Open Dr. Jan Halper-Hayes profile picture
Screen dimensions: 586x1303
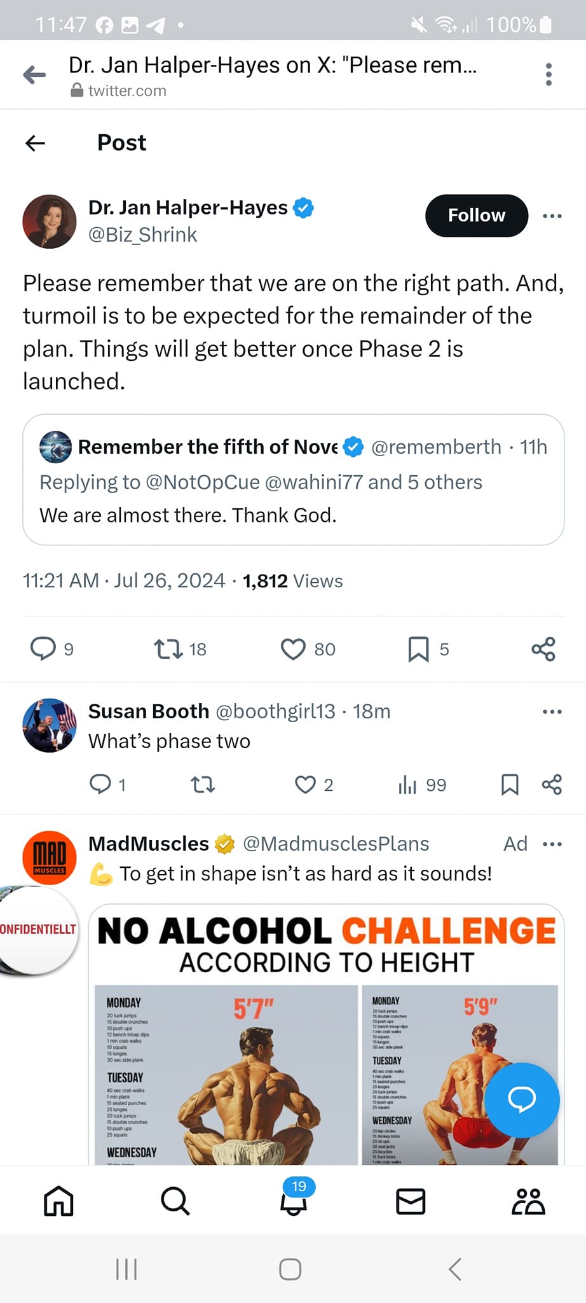click(x=50, y=221)
